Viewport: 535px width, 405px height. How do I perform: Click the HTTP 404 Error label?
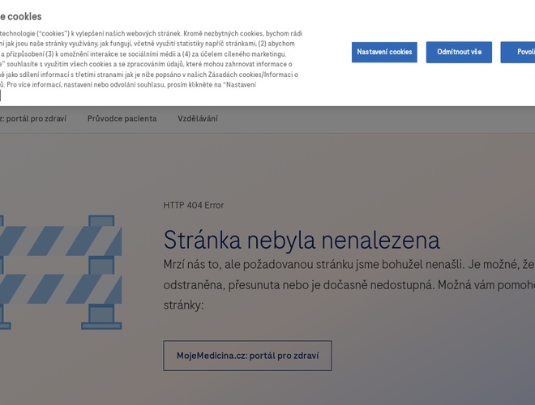(193, 205)
